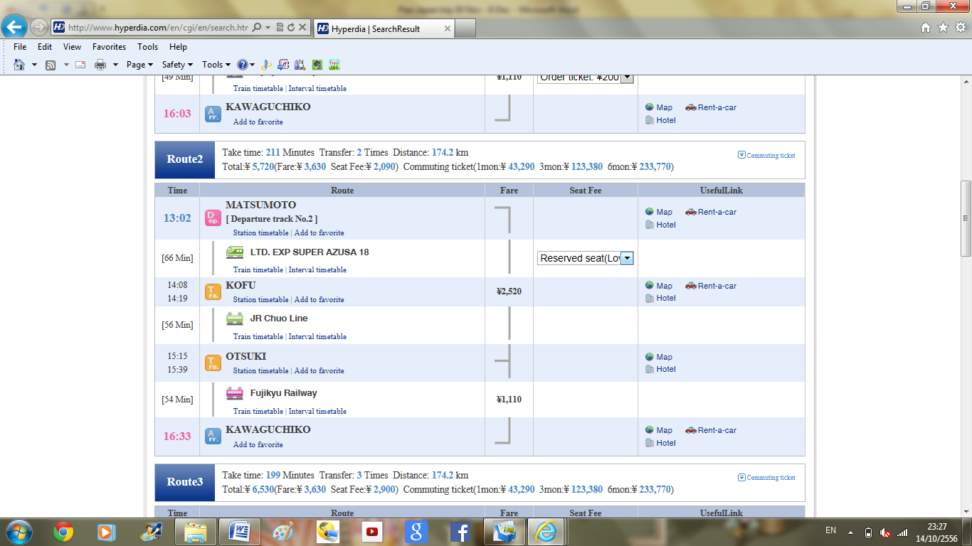
Task: Open the YouTube taskbar shortcut
Action: click(372, 532)
